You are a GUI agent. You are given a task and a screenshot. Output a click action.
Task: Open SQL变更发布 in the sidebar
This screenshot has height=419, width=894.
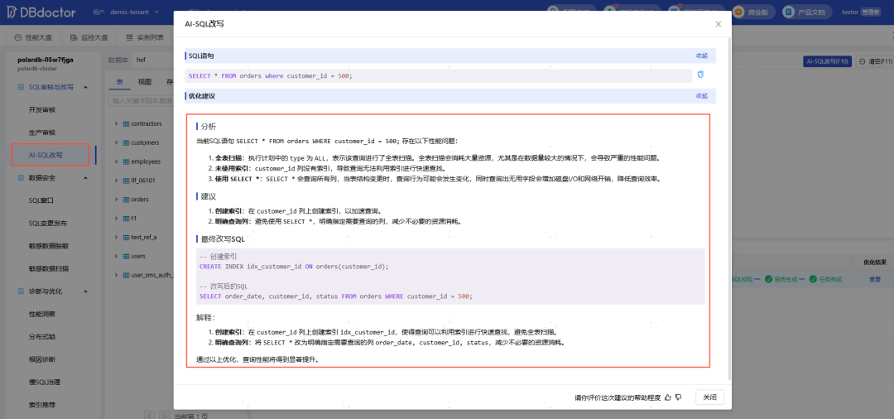(x=48, y=223)
